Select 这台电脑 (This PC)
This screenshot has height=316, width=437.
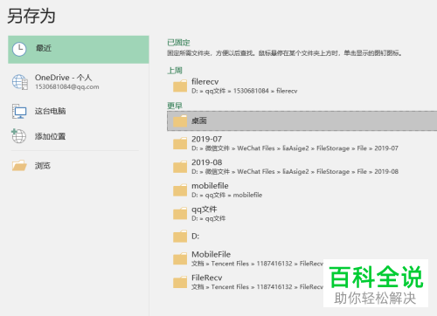click(x=79, y=111)
